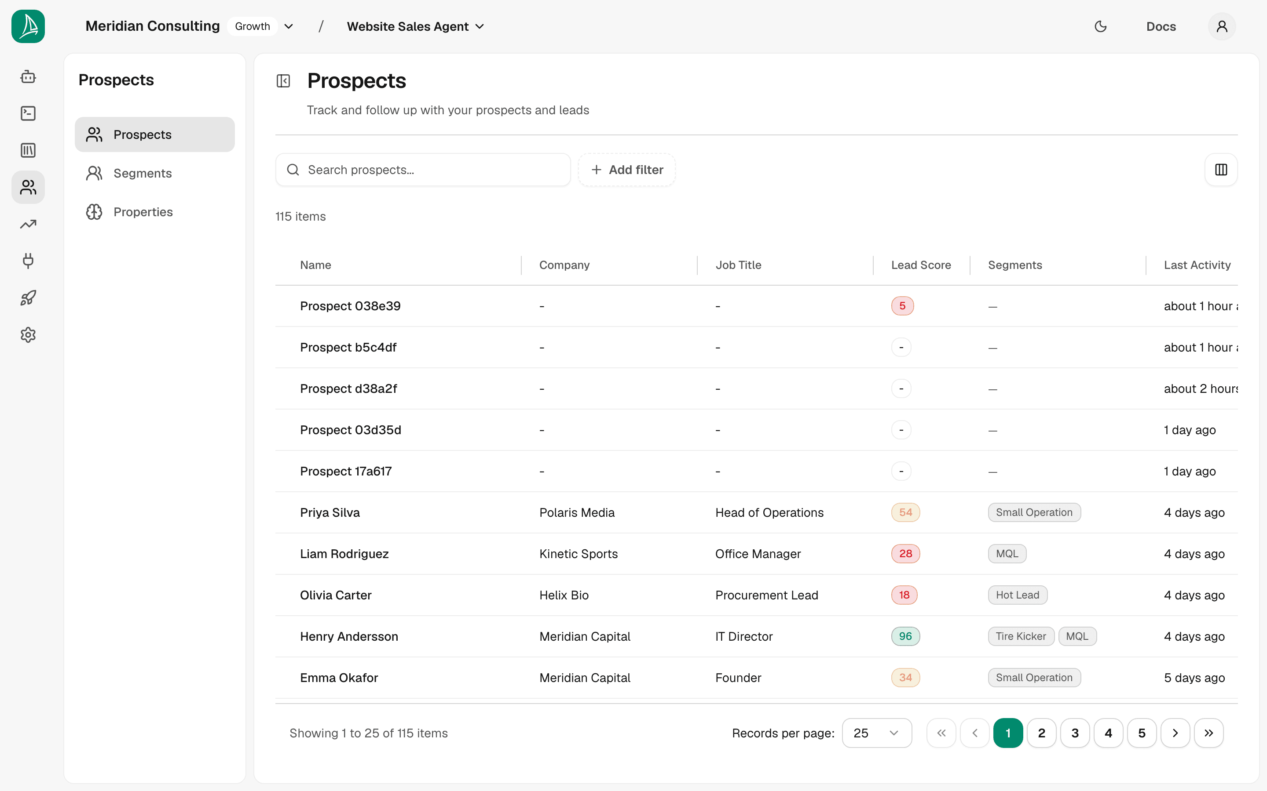1267x791 pixels.
Task: Open the Properties menu item
Action: (155, 212)
